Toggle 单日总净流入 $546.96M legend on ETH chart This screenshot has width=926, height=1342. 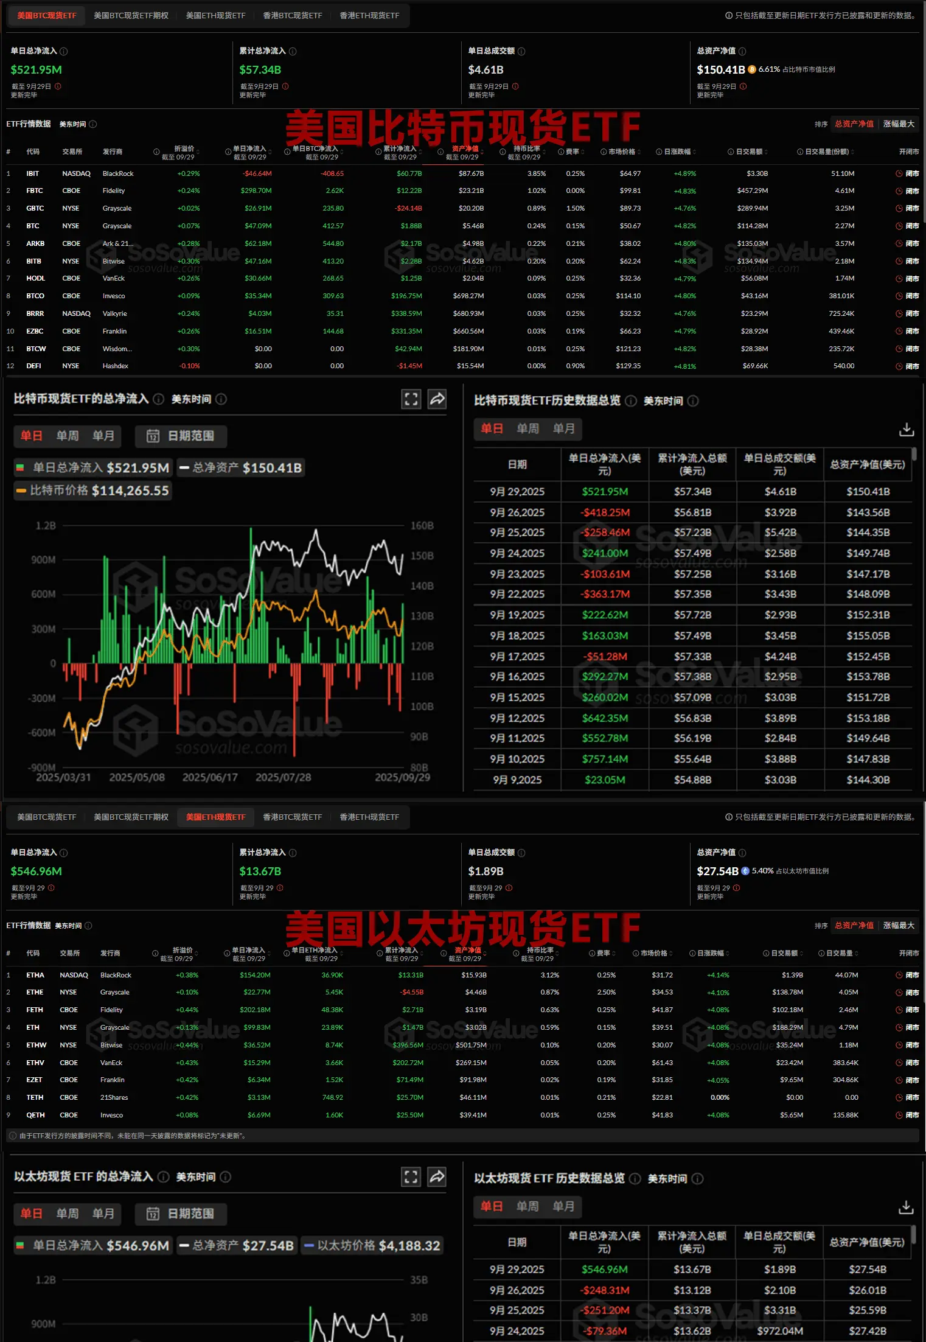coord(93,1245)
